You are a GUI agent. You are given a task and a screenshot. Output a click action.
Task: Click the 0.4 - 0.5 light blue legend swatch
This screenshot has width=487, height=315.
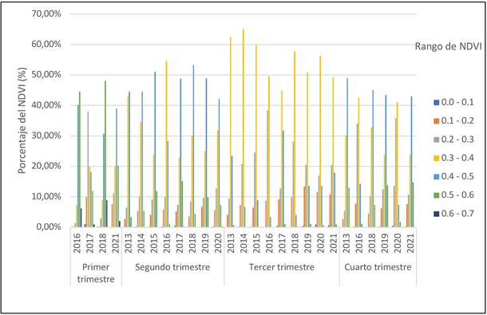pos(436,176)
